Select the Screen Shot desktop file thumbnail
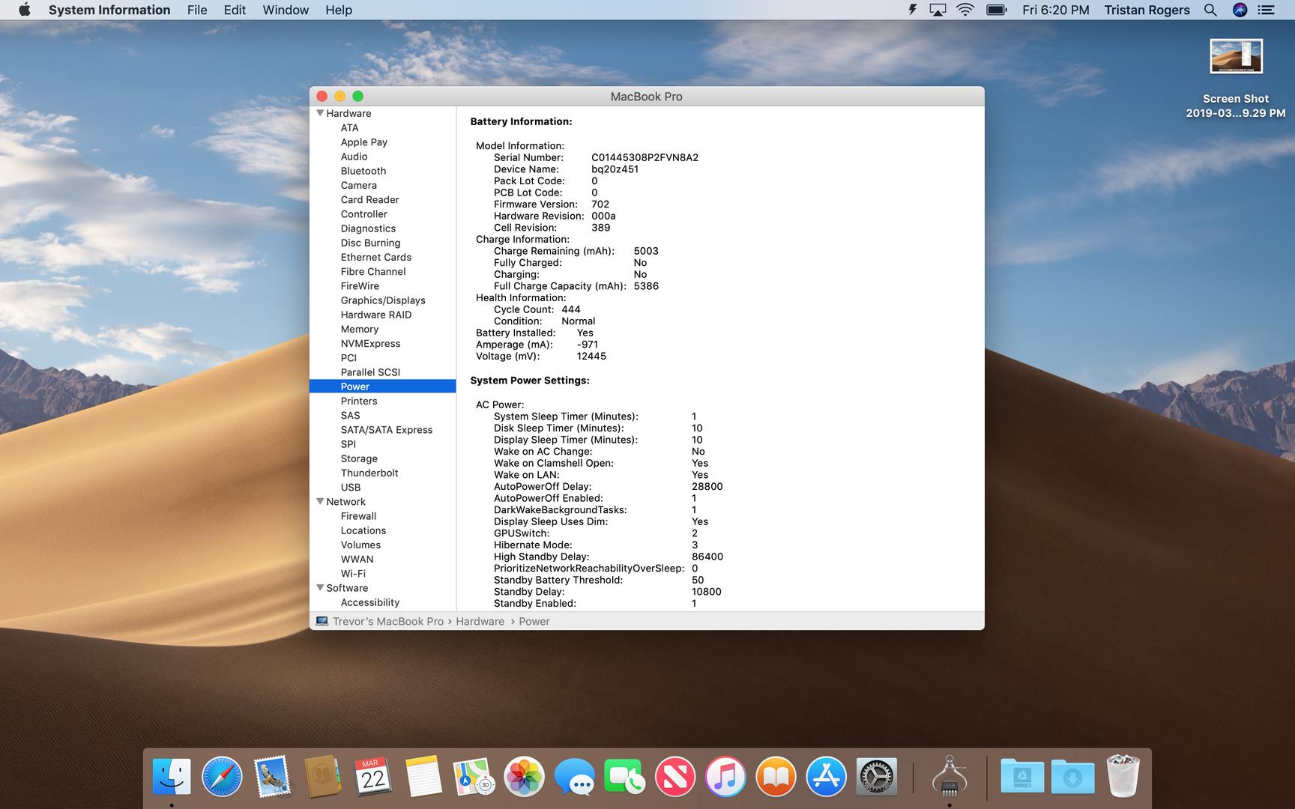 click(x=1236, y=56)
